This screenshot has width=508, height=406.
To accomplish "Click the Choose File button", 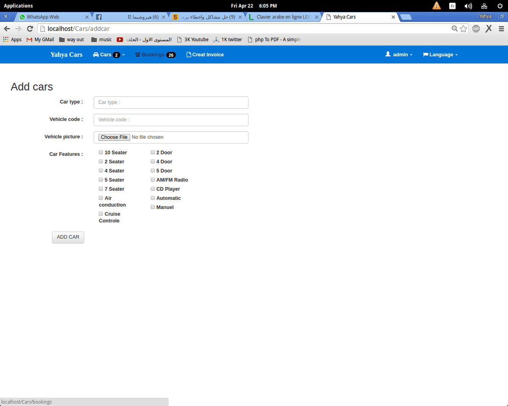I will click(114, 137).
